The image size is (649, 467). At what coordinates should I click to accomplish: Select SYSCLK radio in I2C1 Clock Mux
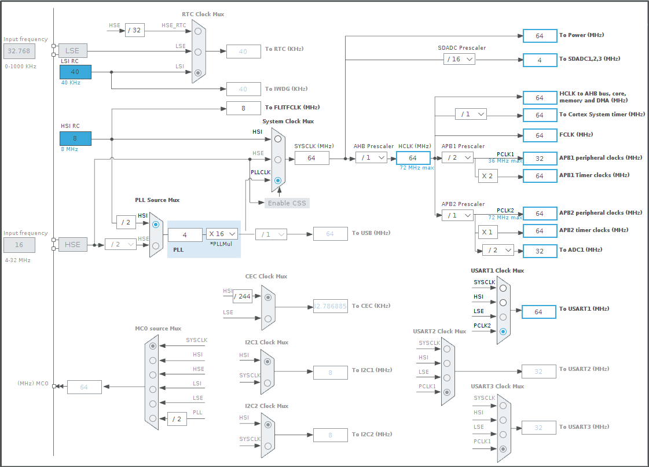tap(267, 383)
